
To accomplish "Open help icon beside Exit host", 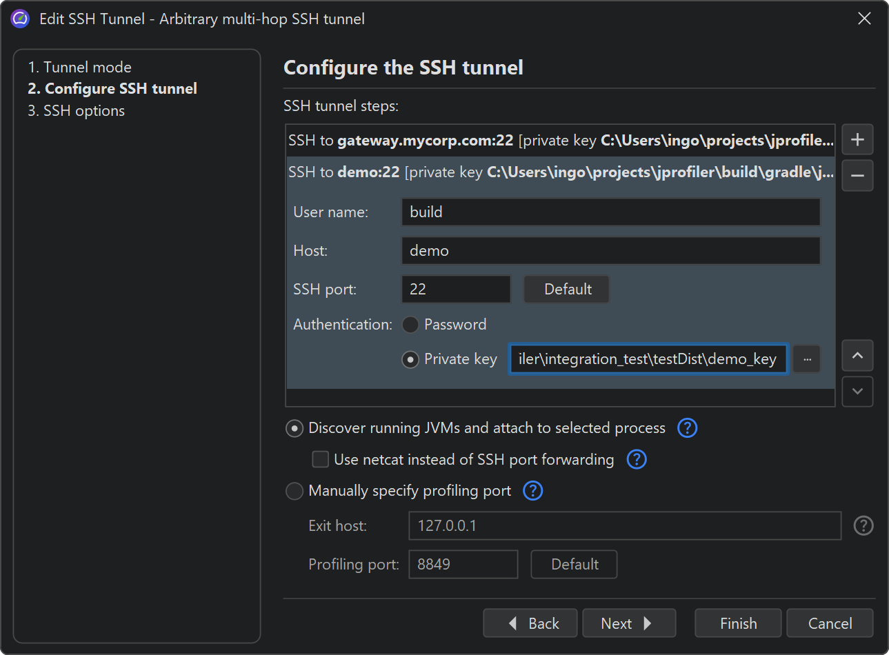I will [x=863, y=526].
